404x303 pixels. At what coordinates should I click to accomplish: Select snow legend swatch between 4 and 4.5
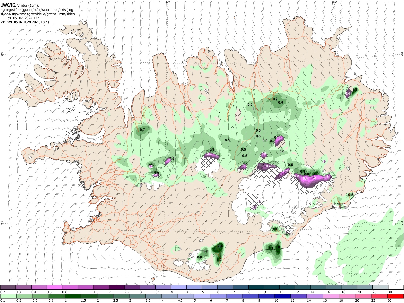point(179,287)
